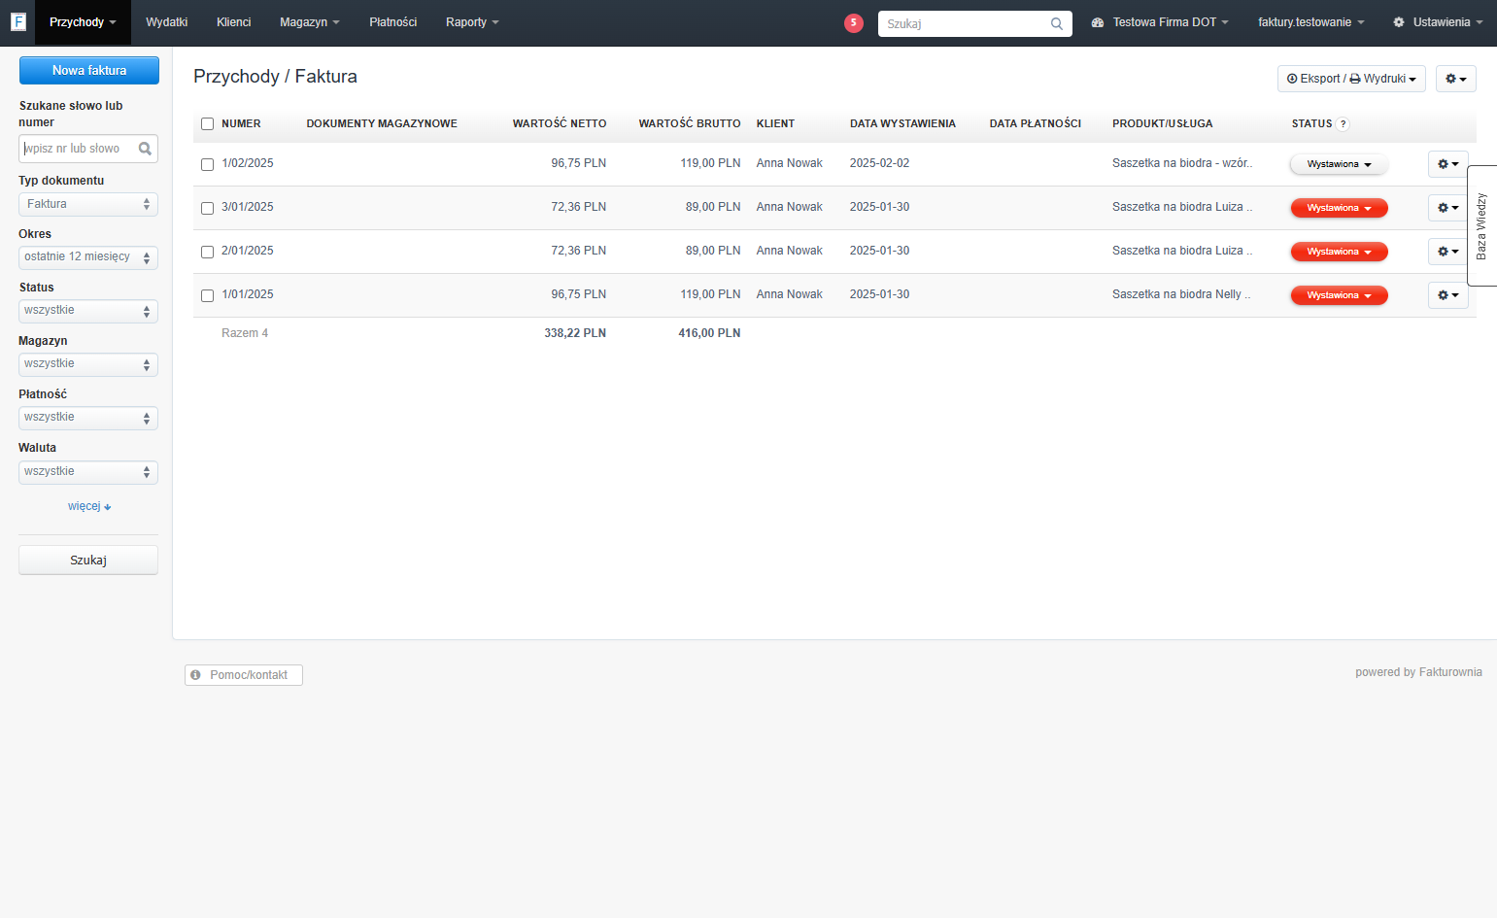Go to the Klienci section

[233, 22]
